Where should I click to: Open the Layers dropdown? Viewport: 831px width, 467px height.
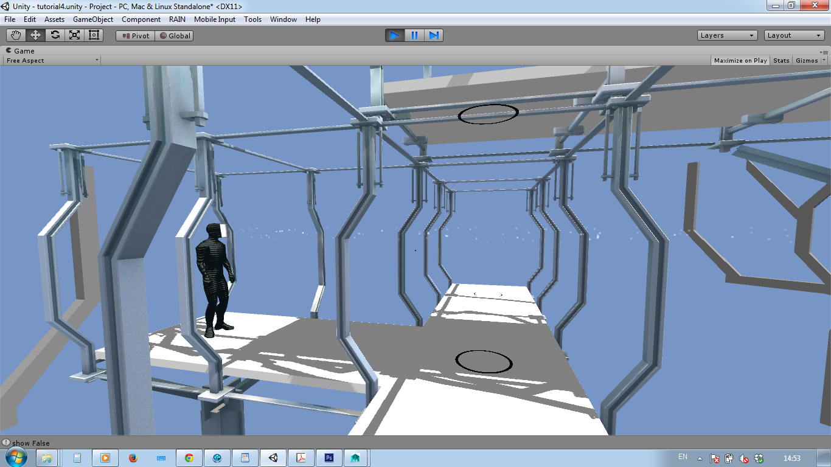pos(728,35)
